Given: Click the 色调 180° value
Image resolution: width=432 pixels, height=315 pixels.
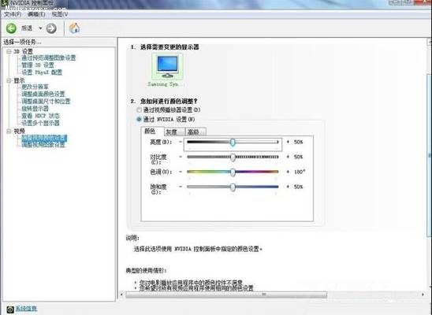Looking at the screenshot, I should point(300,172).
